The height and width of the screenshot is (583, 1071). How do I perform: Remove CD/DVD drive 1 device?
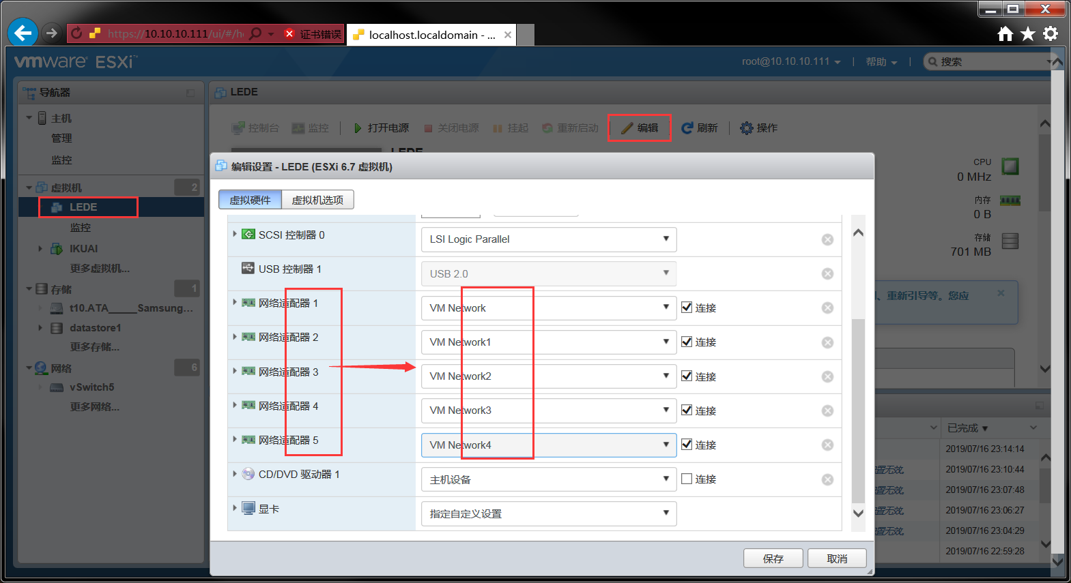pos(827,479)
